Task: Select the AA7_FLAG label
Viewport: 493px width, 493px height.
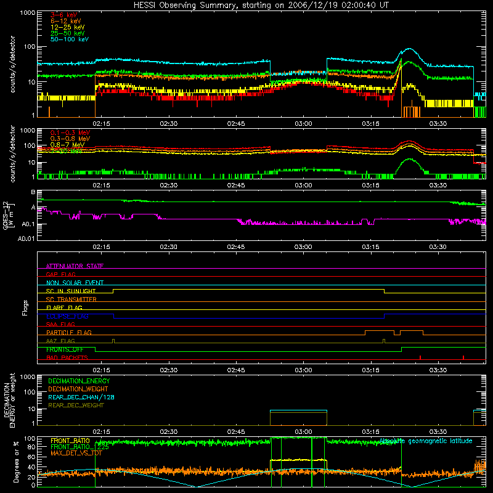Action: [x=60, y=341]
